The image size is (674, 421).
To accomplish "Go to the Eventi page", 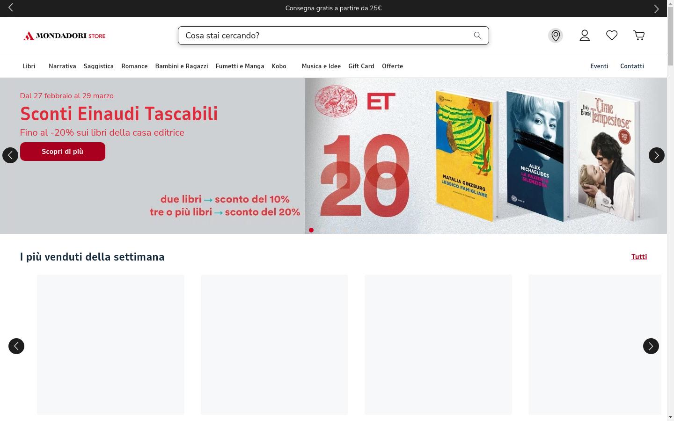I will 599,66.
